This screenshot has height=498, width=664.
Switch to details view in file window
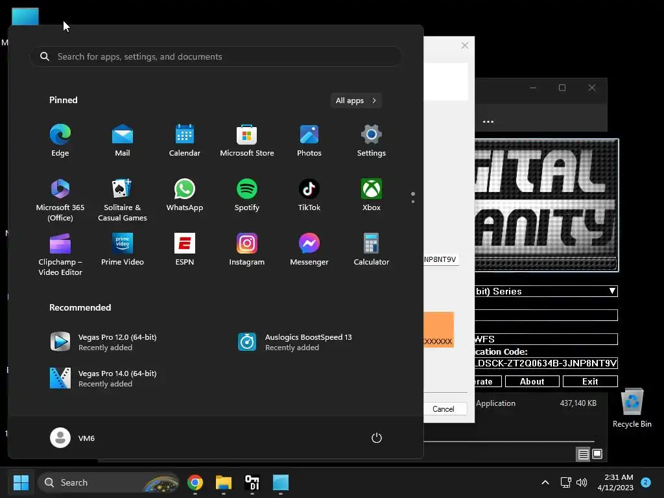tap(583, 454)
